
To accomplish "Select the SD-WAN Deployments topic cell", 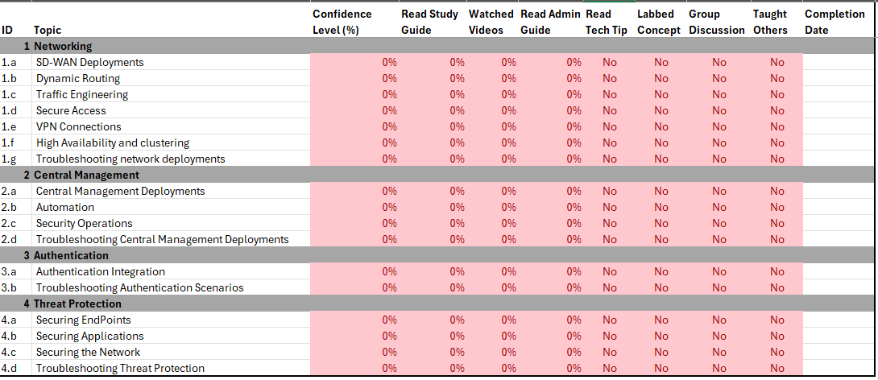I will [89, 62].
